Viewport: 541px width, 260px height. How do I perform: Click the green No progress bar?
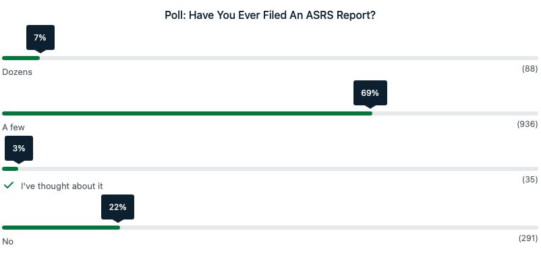[x=61, y=228]
